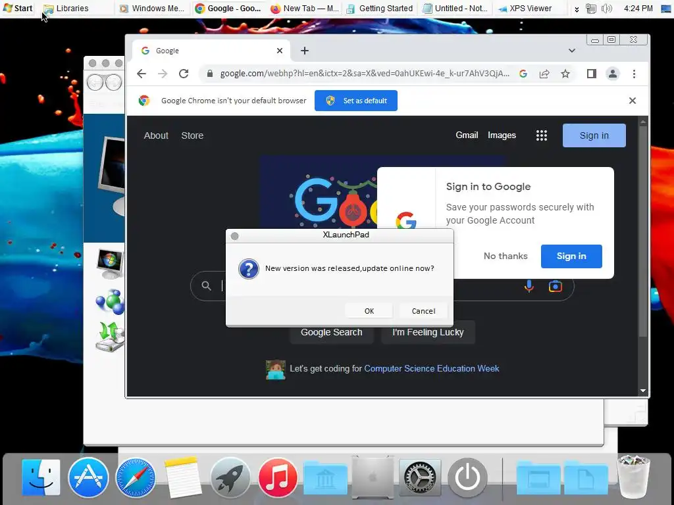Open Chrome profile avatar
The height and width of the screenshot is (505, 674).
click(x=613, y=74)
